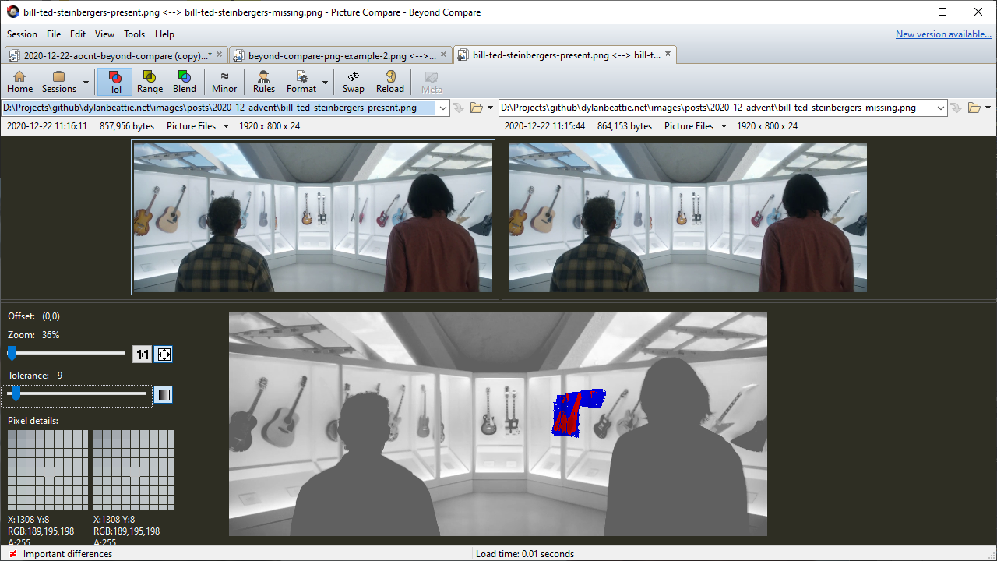Click the right file path field
This screenshot has height=561, width=997.
pyautogui.click(x=717, y=108)
